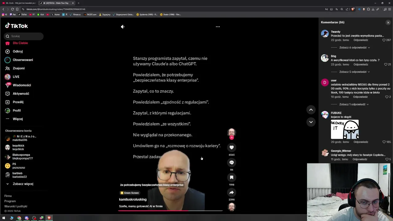The height and width of the screenshot is (221, 393).
Task: Bookmark the video with 1198 saves
Action: (232, 177)
